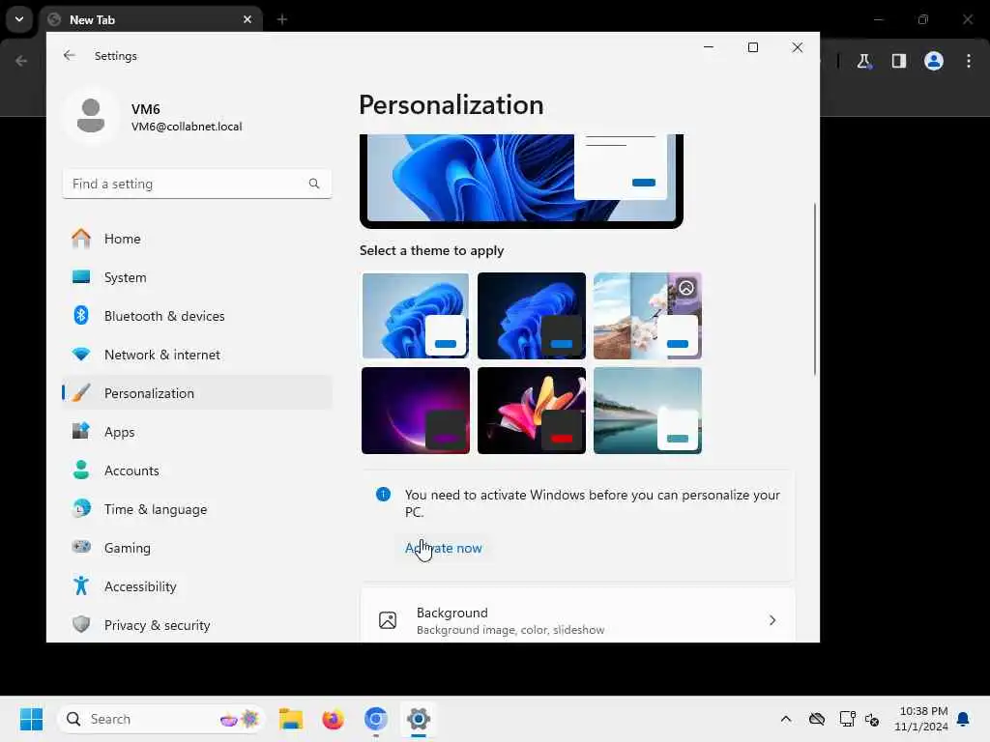Click the Personalization paintbrush icon

pos(81,393)
